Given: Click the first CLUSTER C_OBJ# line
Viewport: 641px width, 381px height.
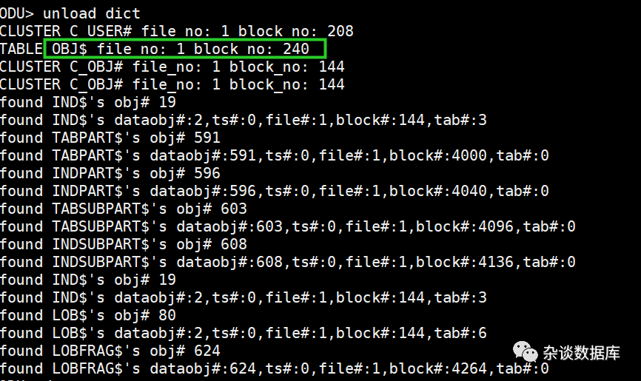Looking at the screenshot, I should [172, 67].
